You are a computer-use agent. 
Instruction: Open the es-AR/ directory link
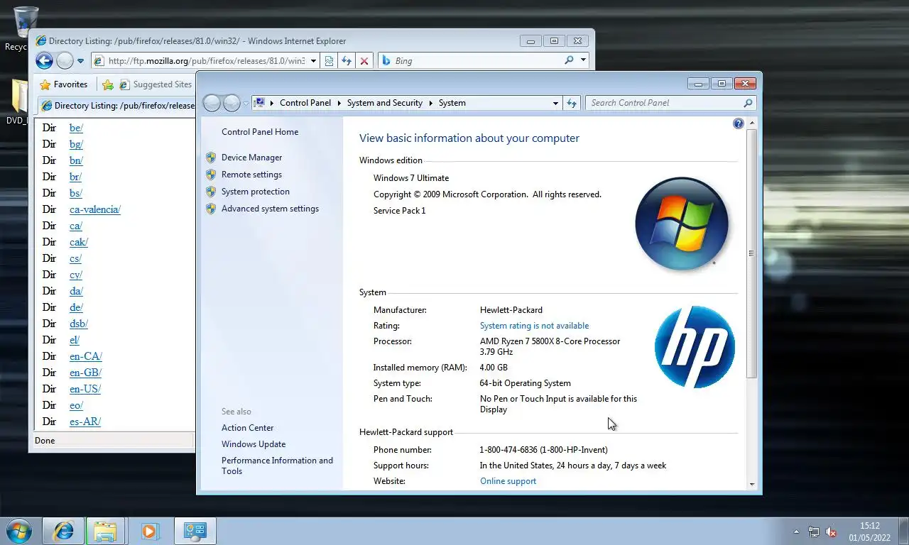tap(85, 422)
